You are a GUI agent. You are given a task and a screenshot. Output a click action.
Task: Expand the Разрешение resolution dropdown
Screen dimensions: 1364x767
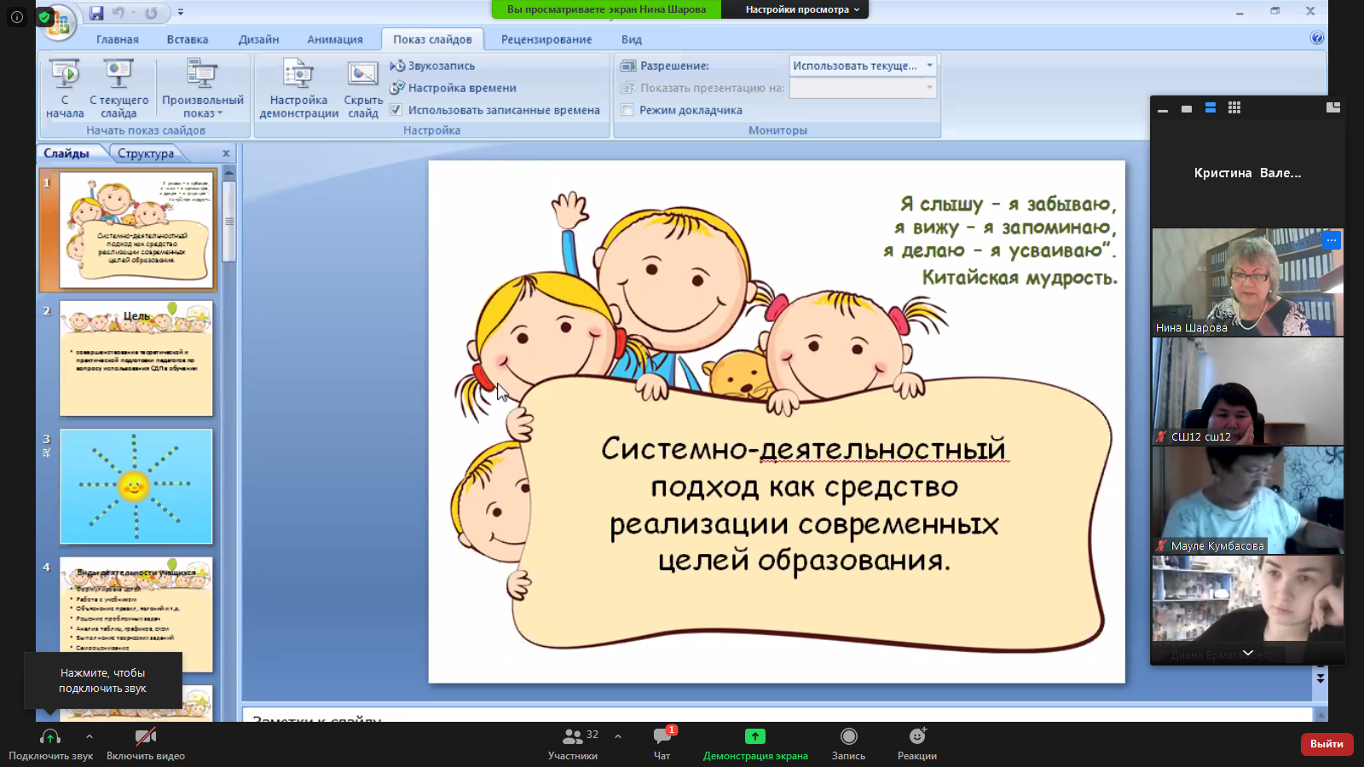(929, 66)
